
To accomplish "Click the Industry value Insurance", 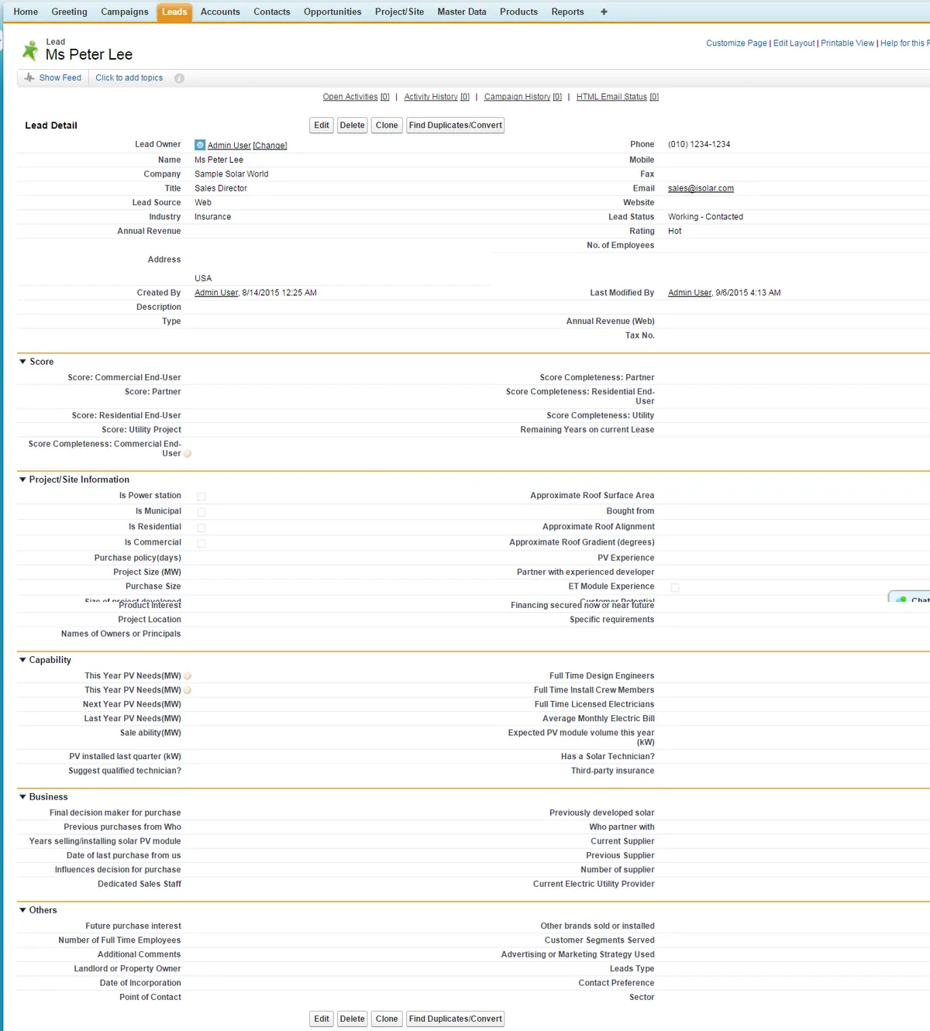I will [213, 217].
